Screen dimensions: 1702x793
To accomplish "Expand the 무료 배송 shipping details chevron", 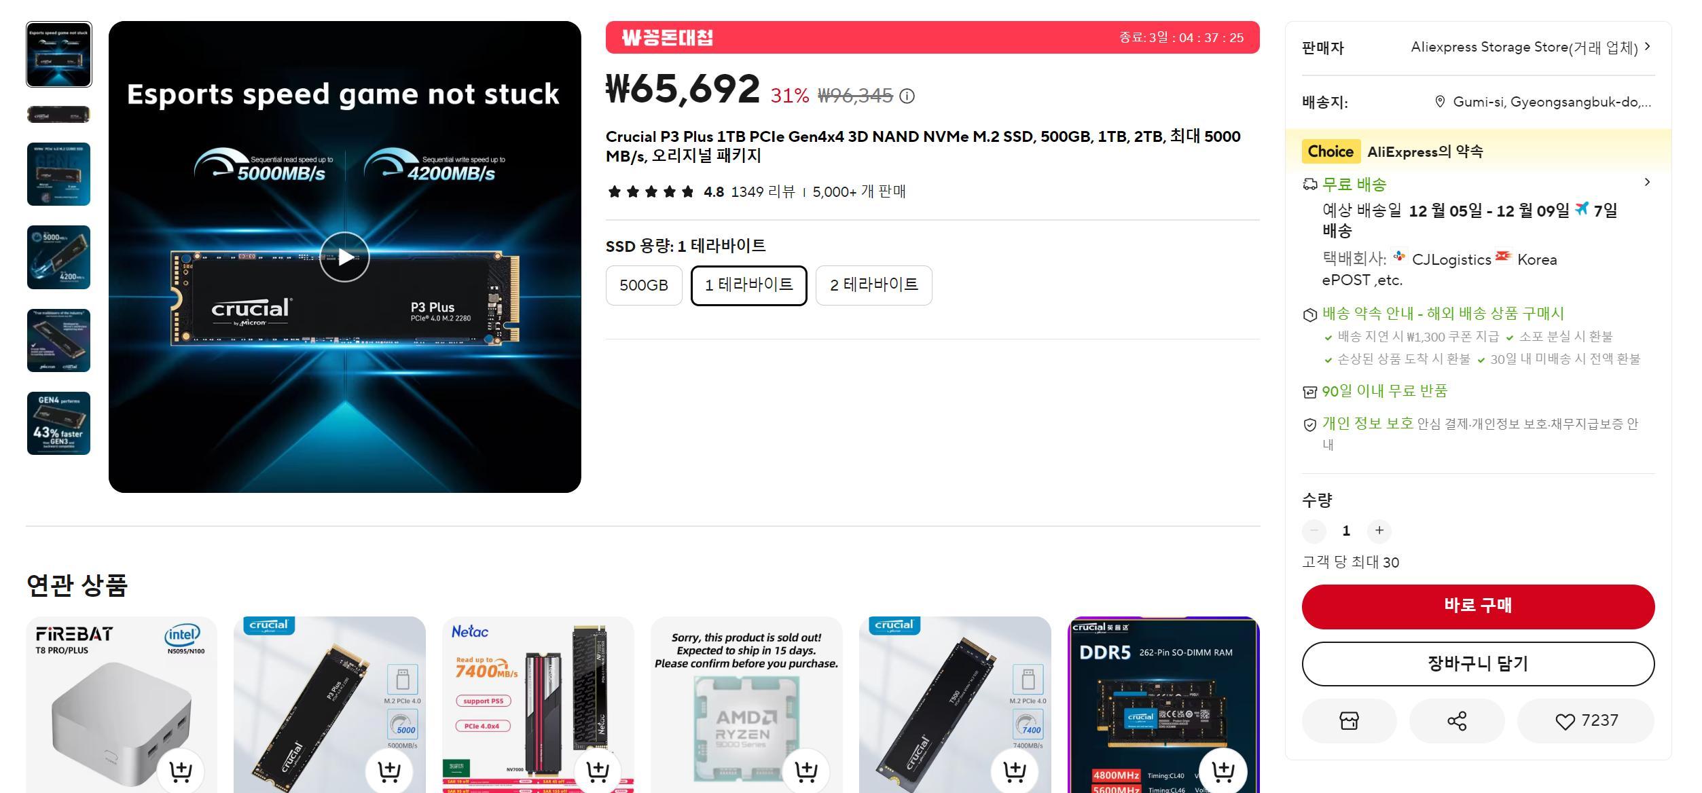I will click(x=1647, y=182).
